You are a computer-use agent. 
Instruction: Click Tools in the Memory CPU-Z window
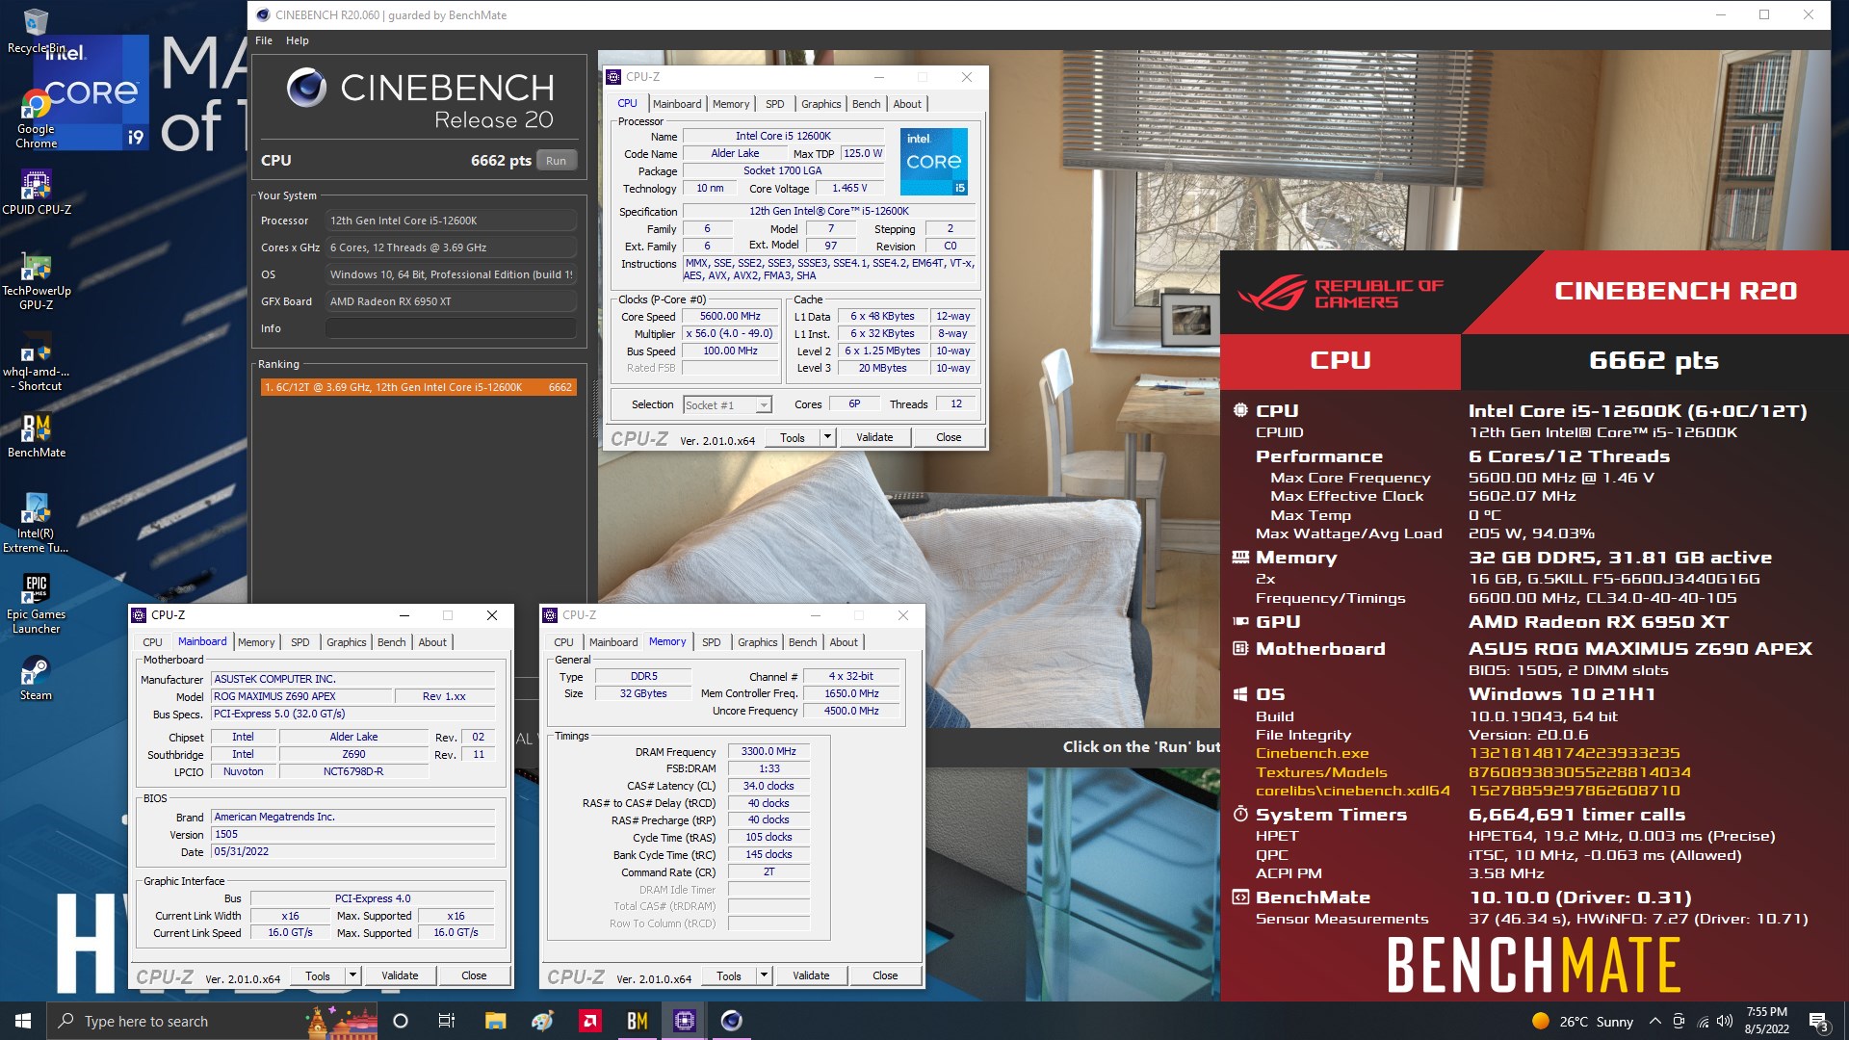click(729, 975)
